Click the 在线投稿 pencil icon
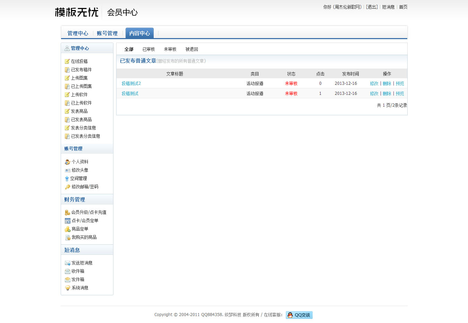The height and width of the screenshot is (323, 468). coord(67,61)
